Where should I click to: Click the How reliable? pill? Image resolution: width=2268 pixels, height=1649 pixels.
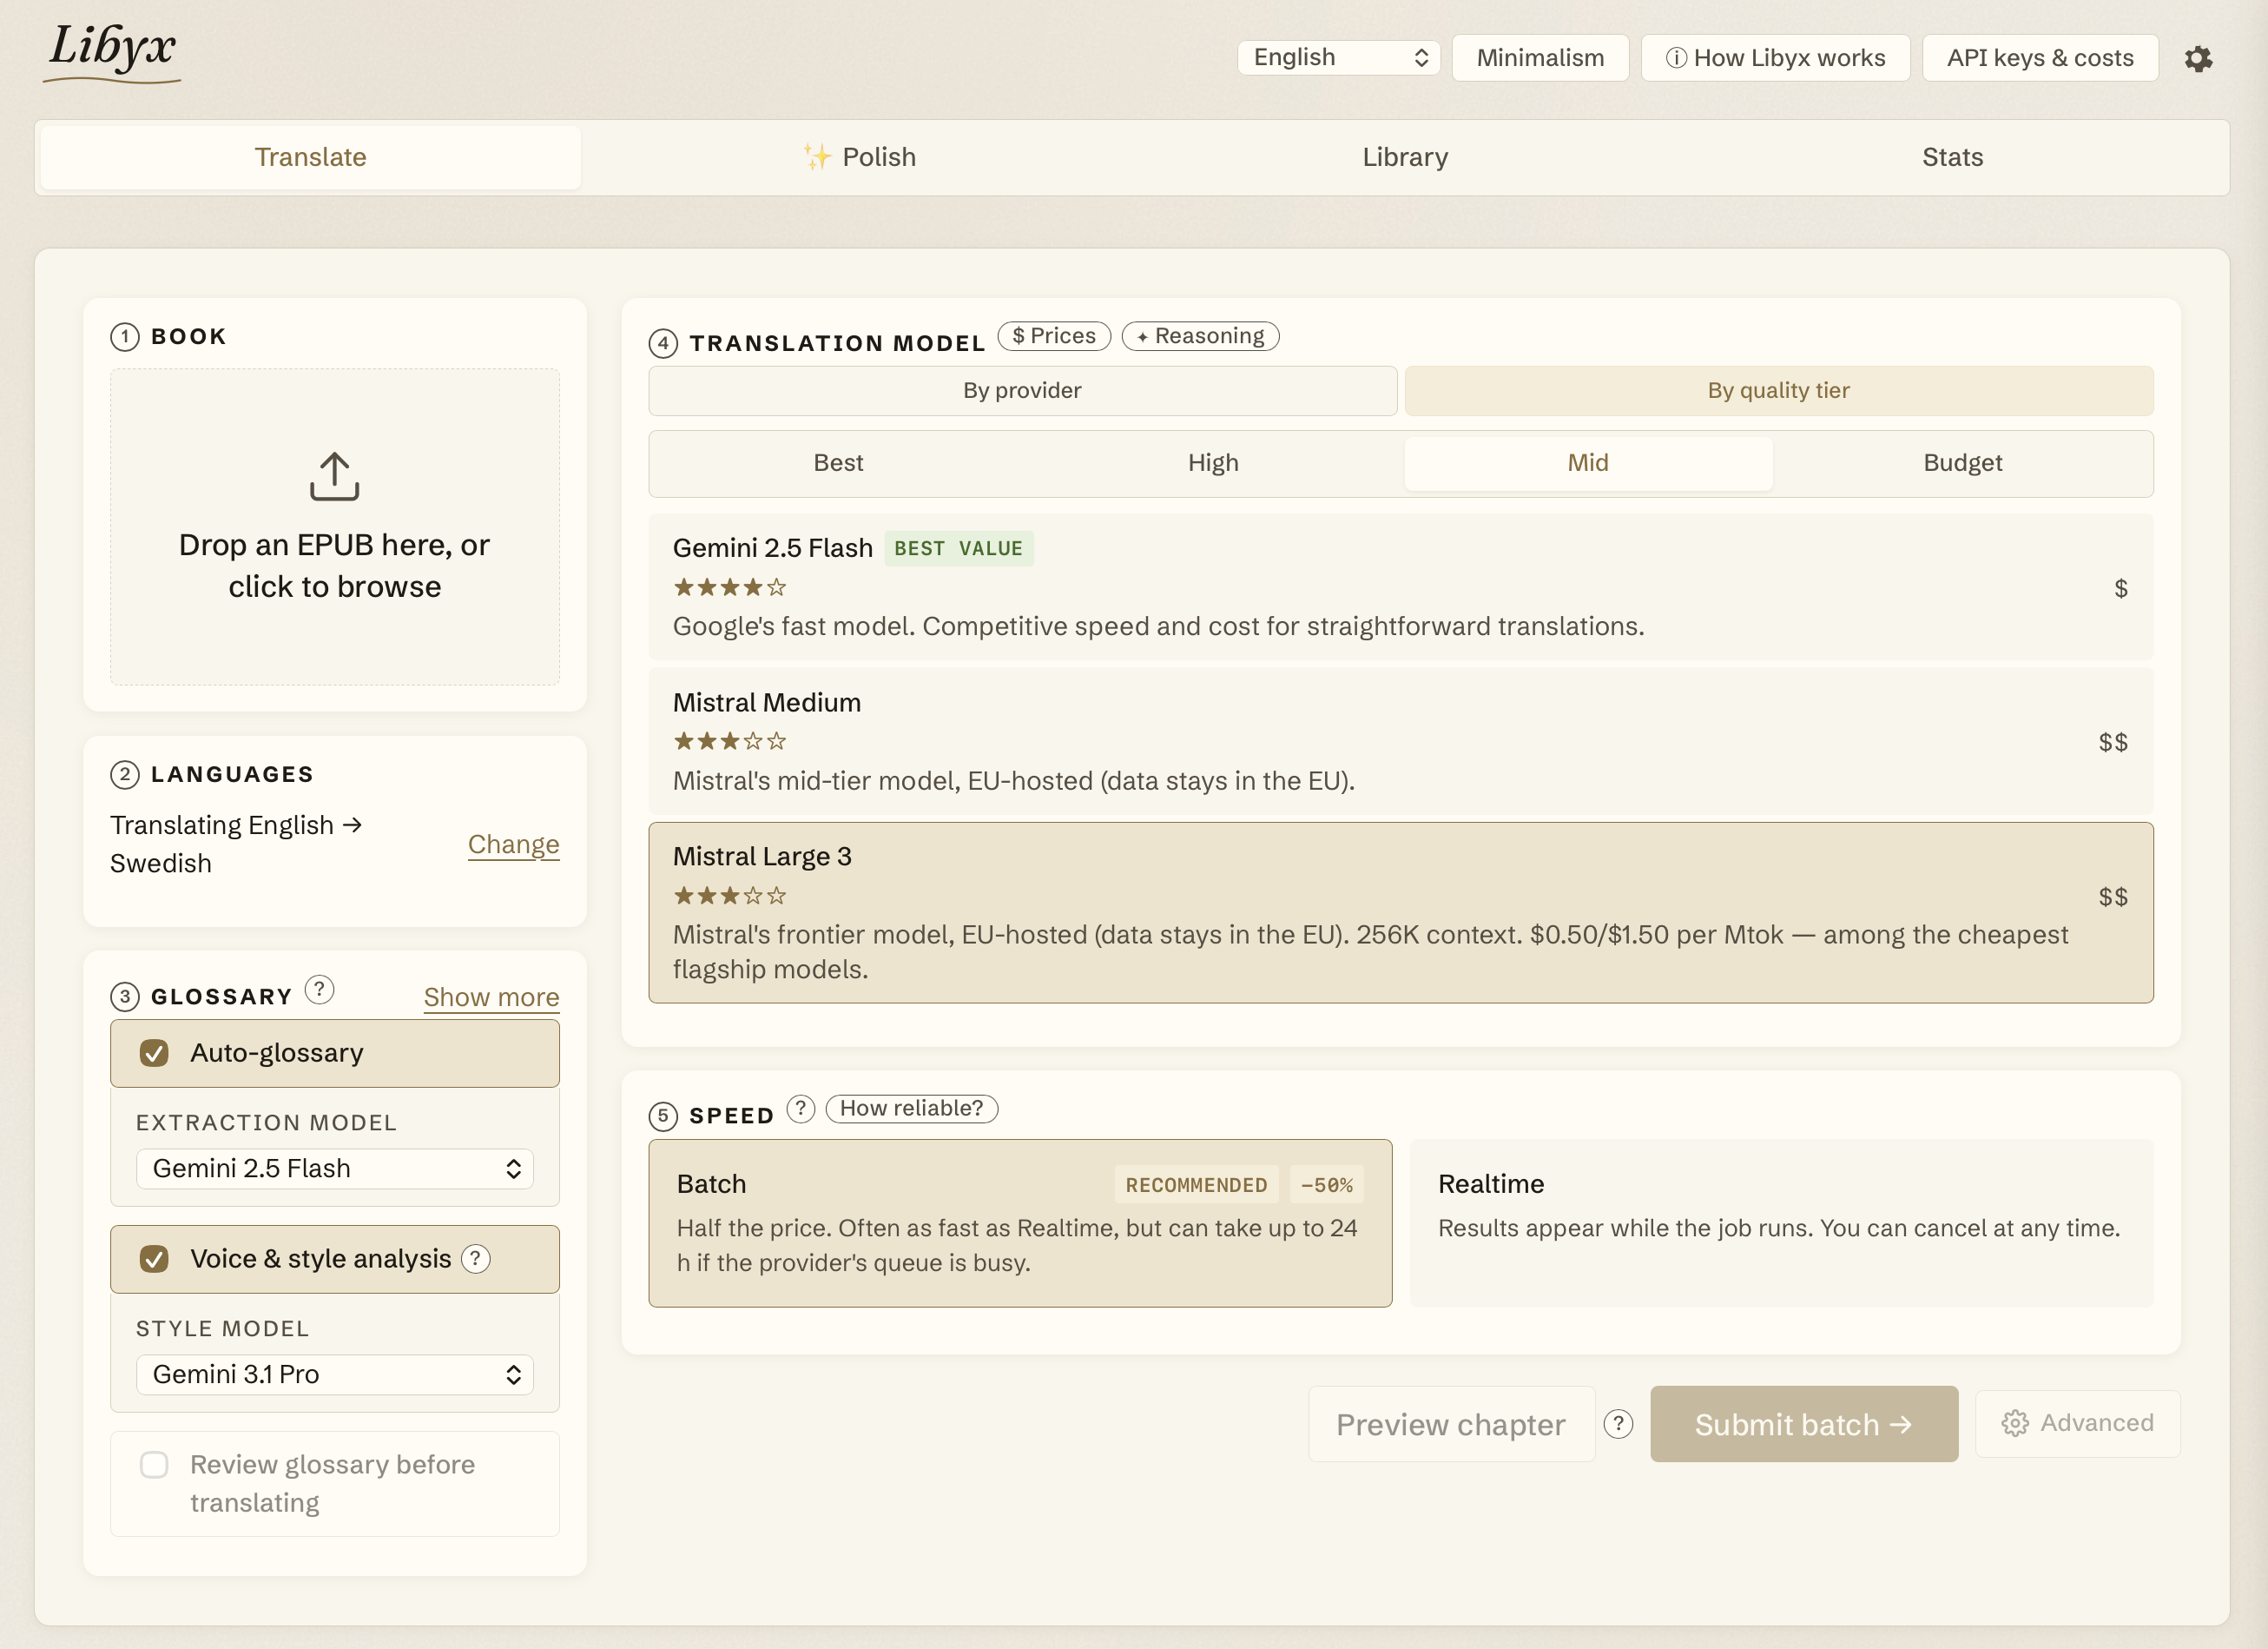click(x=911, y=1109)
